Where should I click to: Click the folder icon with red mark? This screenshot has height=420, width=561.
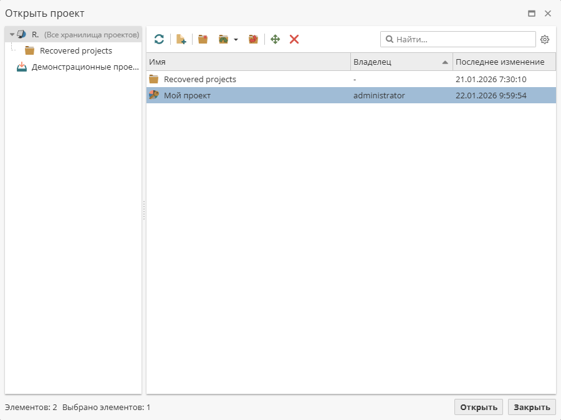pos(203,39)
